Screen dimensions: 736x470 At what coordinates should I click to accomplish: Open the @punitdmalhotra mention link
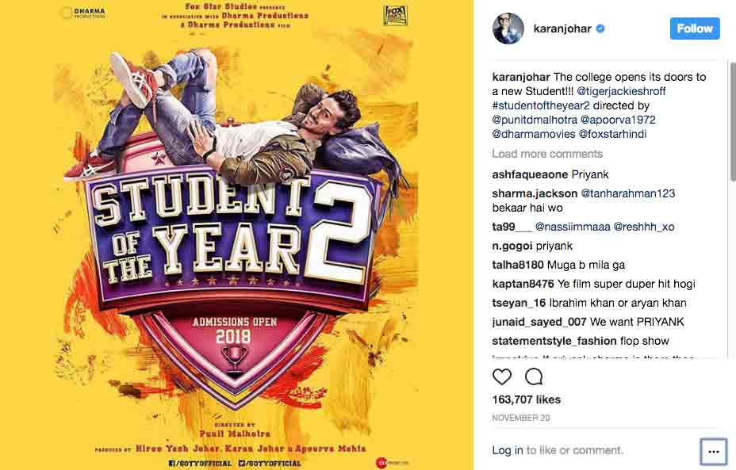[x=535, y=120]
